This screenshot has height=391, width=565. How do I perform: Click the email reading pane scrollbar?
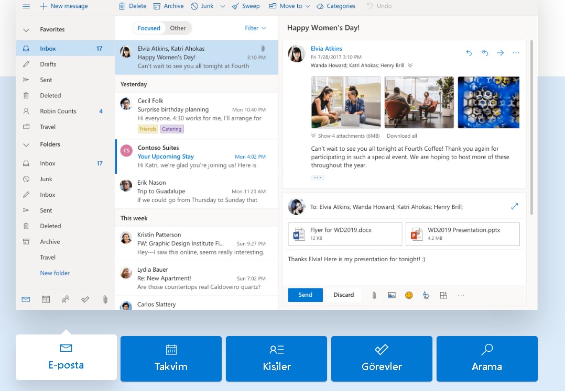(x=532, y=126)
